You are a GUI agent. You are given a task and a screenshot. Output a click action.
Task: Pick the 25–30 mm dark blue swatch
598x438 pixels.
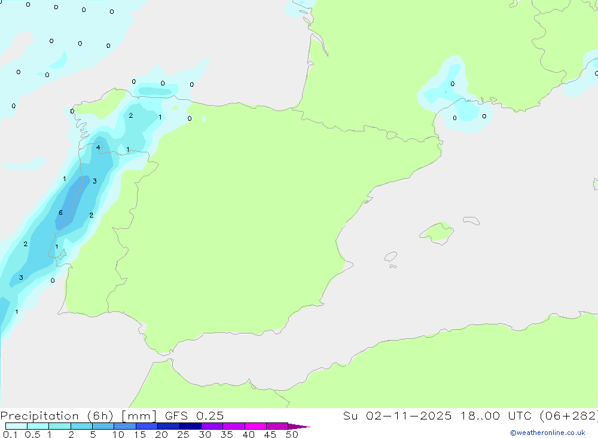tap(190, 426)
